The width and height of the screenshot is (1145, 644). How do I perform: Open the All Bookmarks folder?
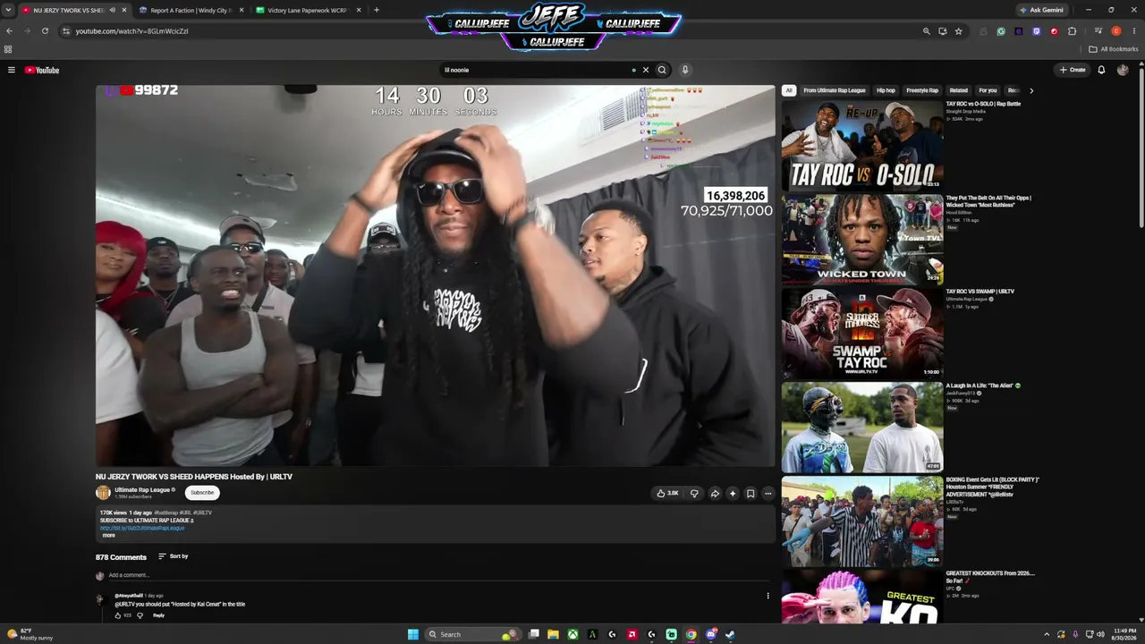tap(1114, 49)
